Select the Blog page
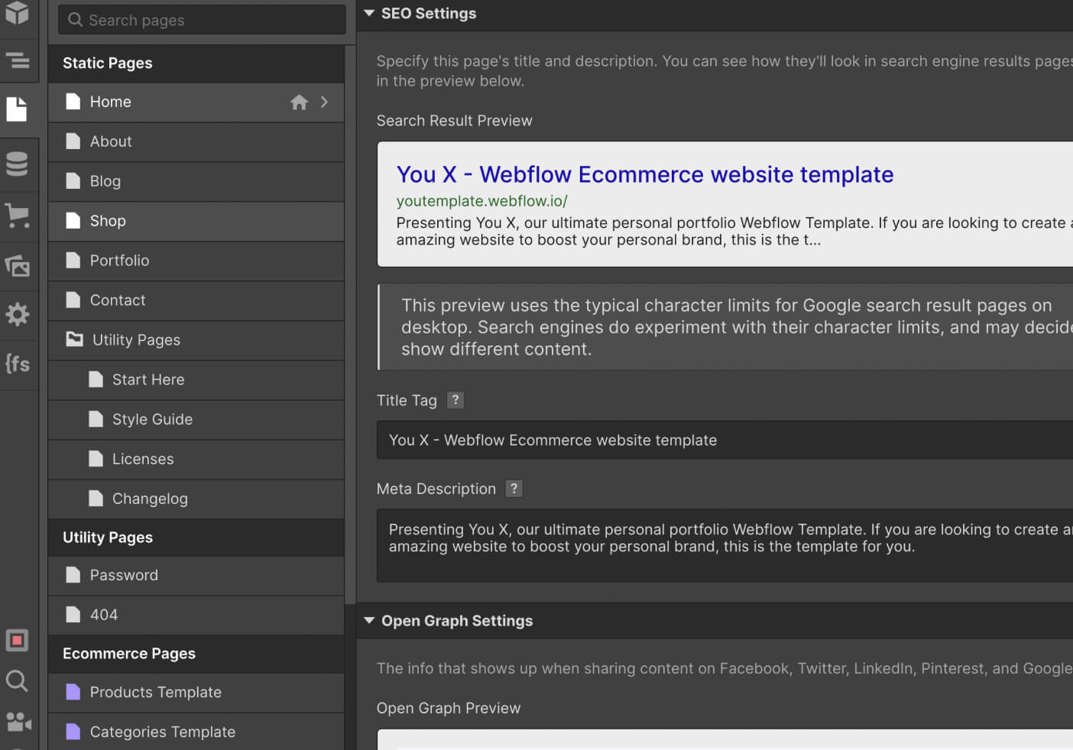 tap(105, 181)
